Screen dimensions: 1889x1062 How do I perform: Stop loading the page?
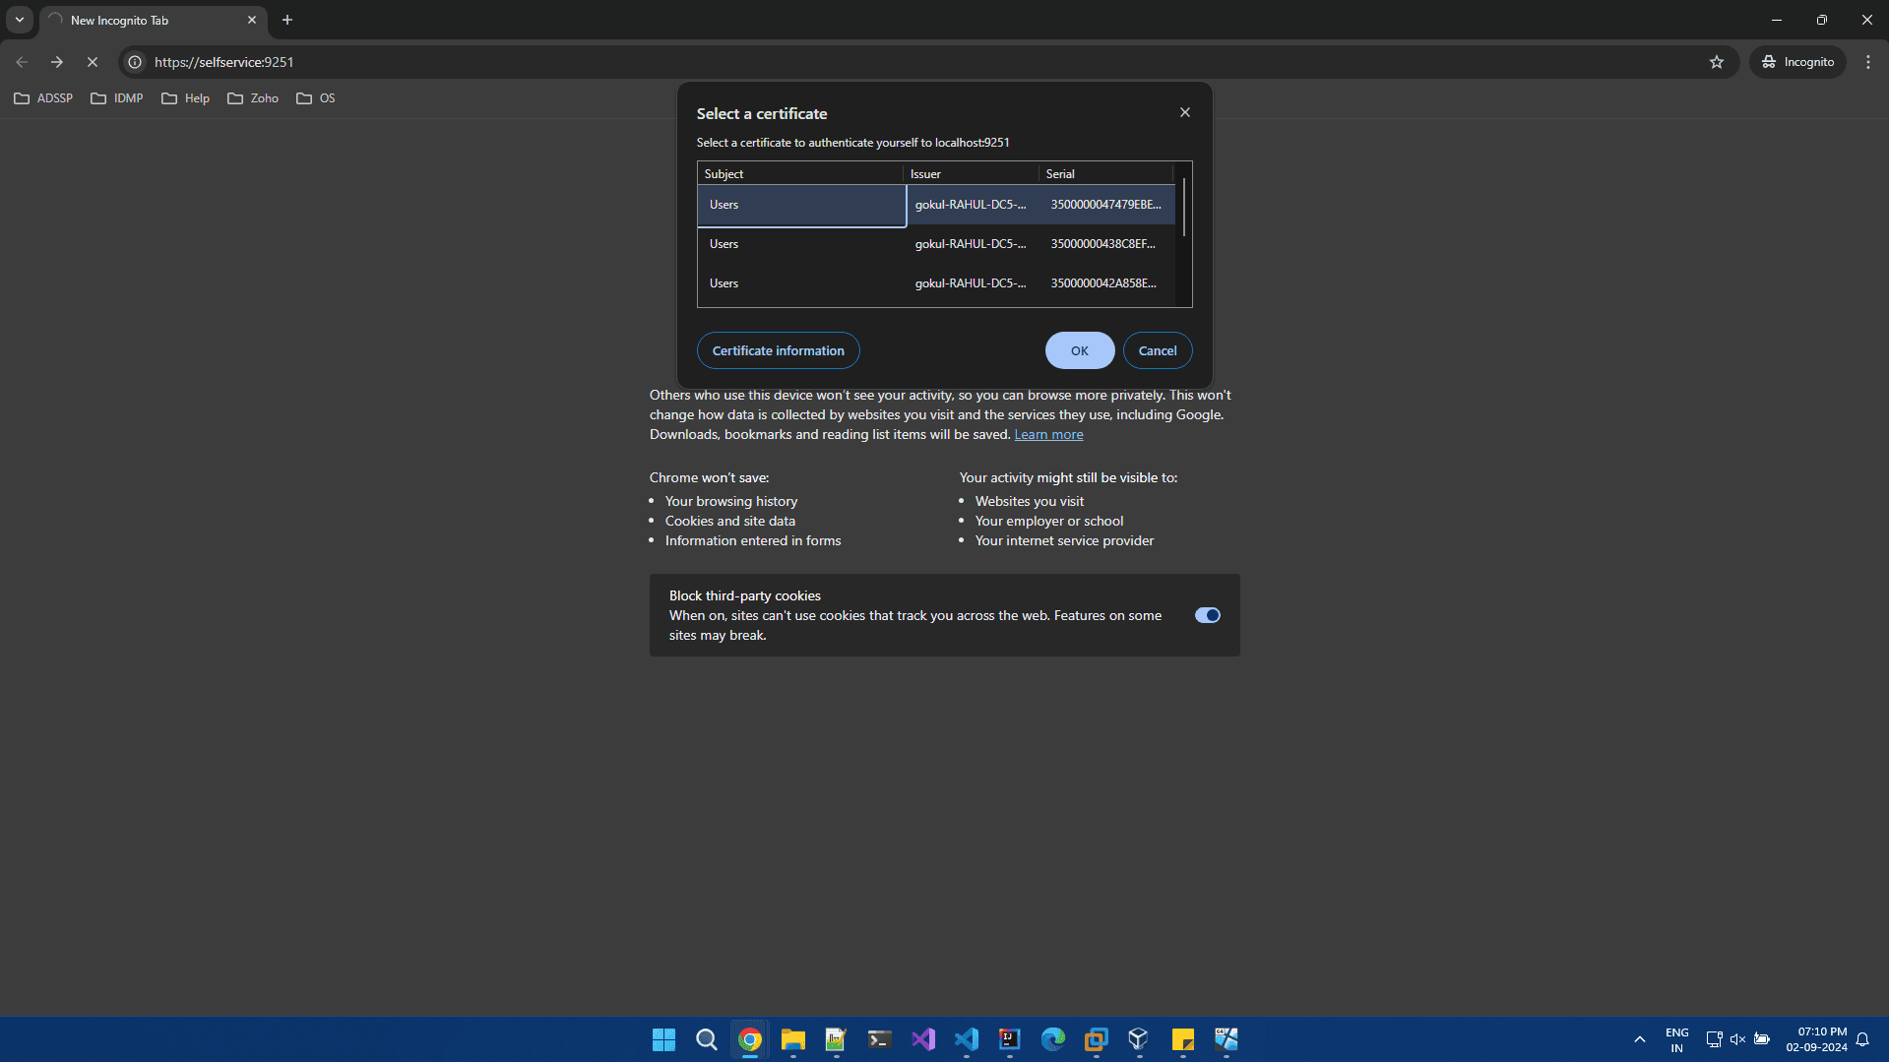coord(93,62)
